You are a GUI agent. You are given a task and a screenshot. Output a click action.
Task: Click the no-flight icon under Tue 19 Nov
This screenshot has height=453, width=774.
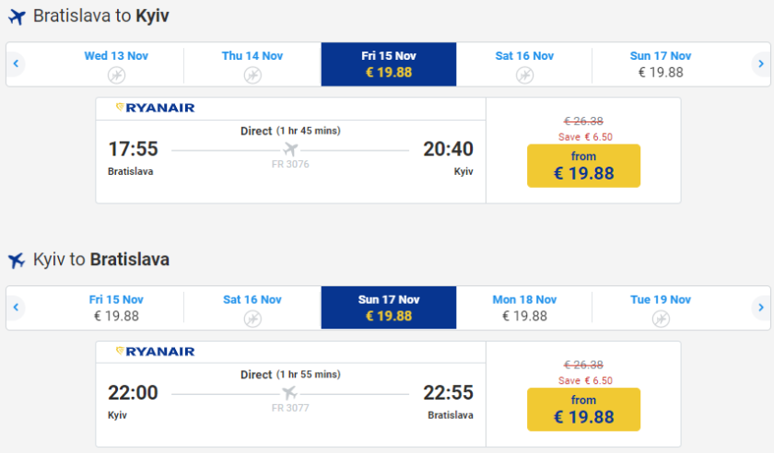(661, 319)
